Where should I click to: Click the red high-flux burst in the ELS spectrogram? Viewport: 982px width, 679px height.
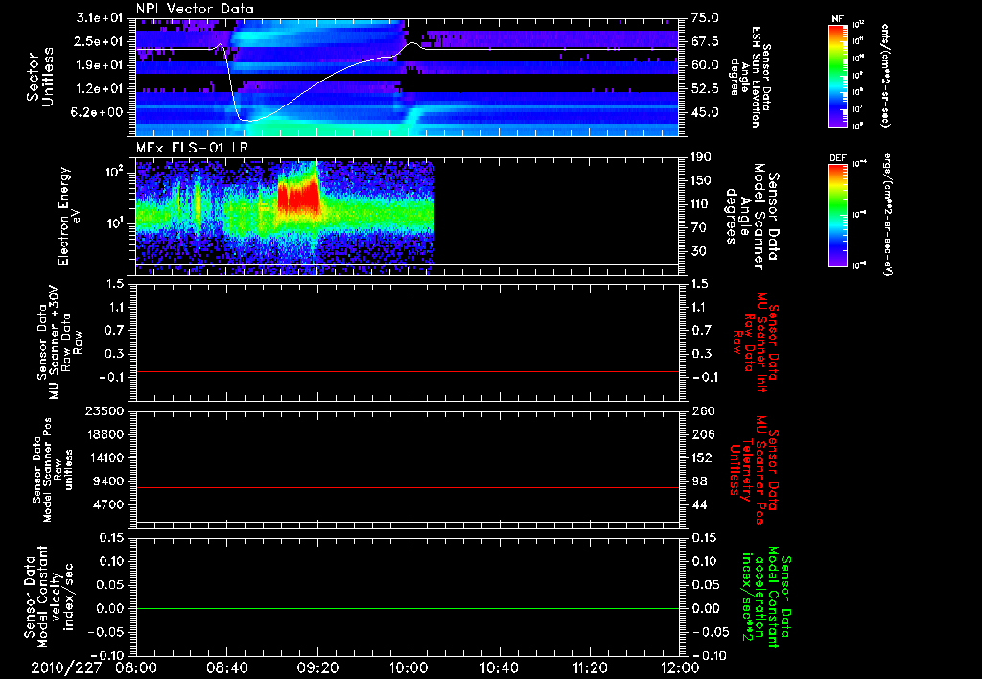tap(299, 196)
